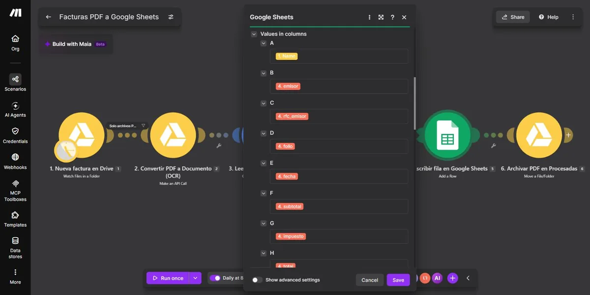The height and width of the screenshot is (295, 590).
Task: Collapse the Values in columns section
Action: pos(254,34)
